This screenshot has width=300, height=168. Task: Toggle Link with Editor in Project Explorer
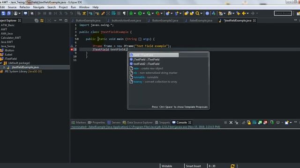pyautogui.click(x=42, y=21)
